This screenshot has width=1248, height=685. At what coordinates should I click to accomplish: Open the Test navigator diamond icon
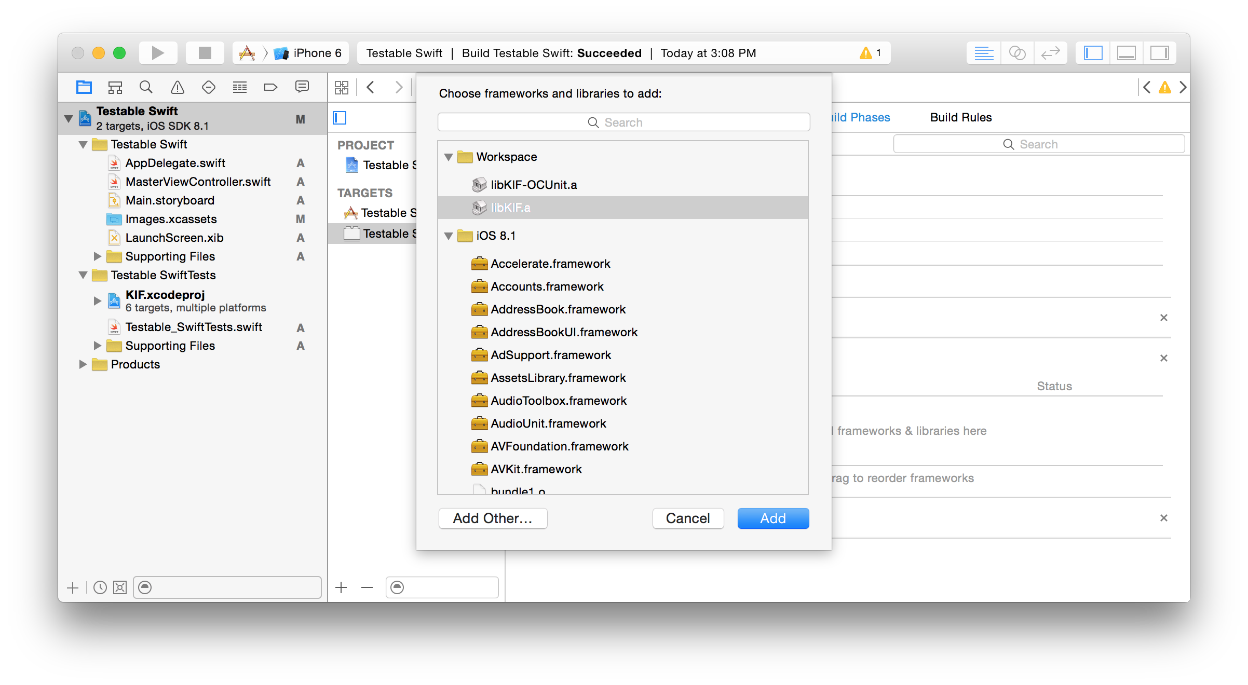[208, 87]
